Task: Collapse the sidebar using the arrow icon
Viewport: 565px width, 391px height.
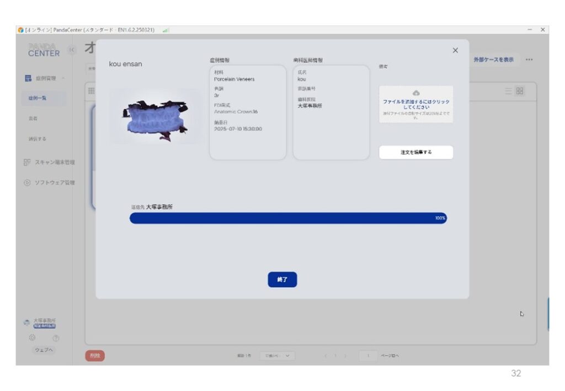Action: point(72,51)
